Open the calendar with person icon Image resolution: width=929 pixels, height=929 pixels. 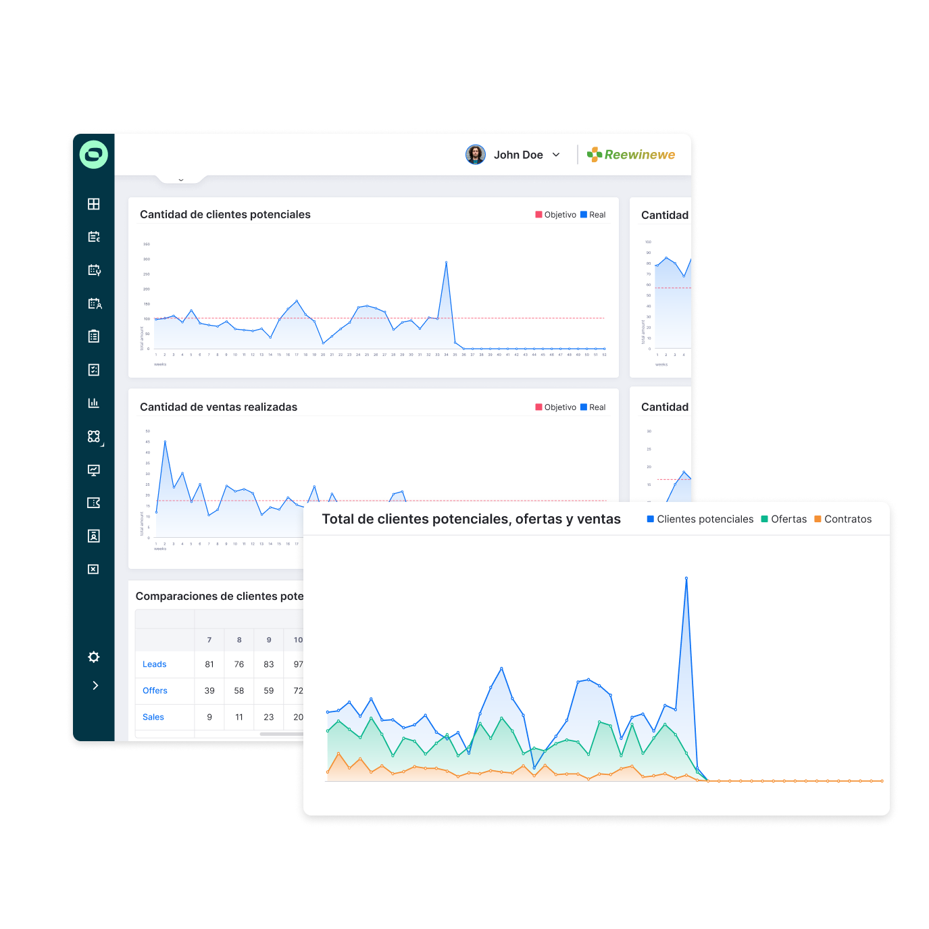point(95,303)
